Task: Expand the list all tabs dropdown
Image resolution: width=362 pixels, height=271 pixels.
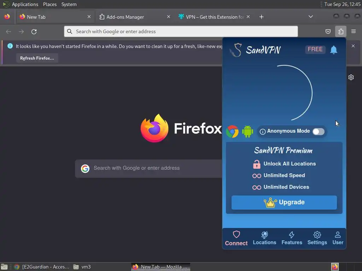Action: click(x=311, y=17)
